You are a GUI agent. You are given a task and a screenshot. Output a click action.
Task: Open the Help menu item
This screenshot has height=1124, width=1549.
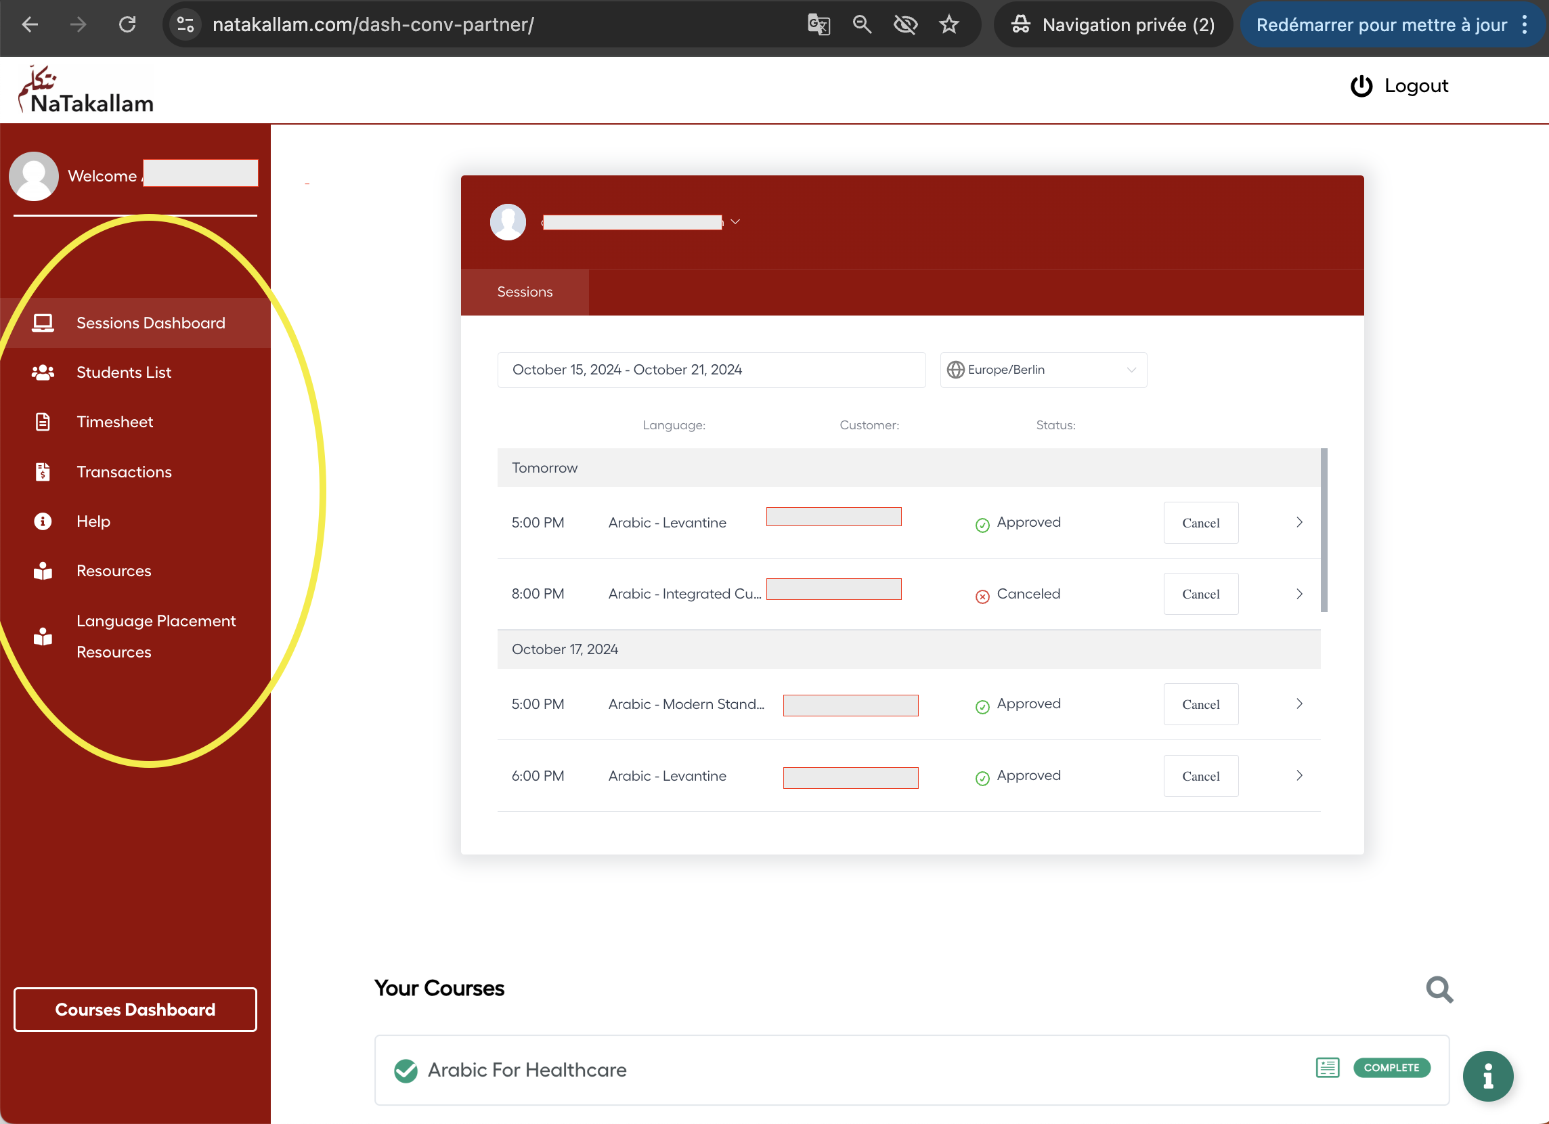pos(135,521)
